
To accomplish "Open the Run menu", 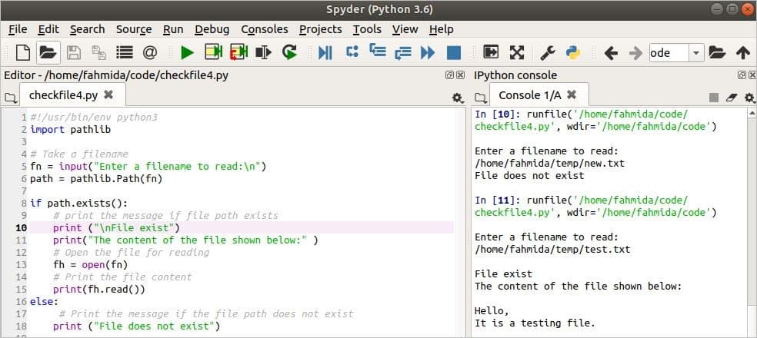I will click(x=173, y=29).
